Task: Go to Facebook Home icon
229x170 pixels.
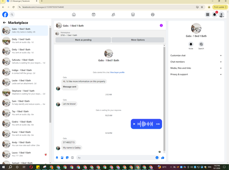Action: (x=74, y=15)
